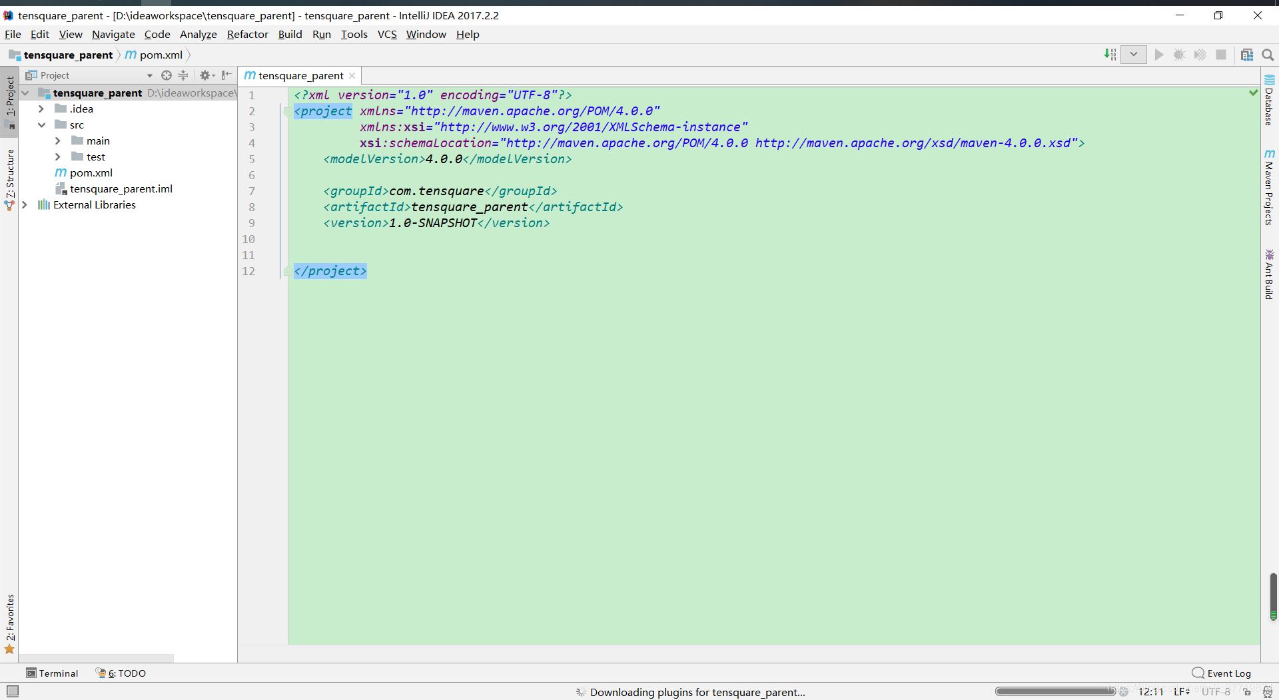
Task: Select the main folder row
Action: click(x=127, y=141)
